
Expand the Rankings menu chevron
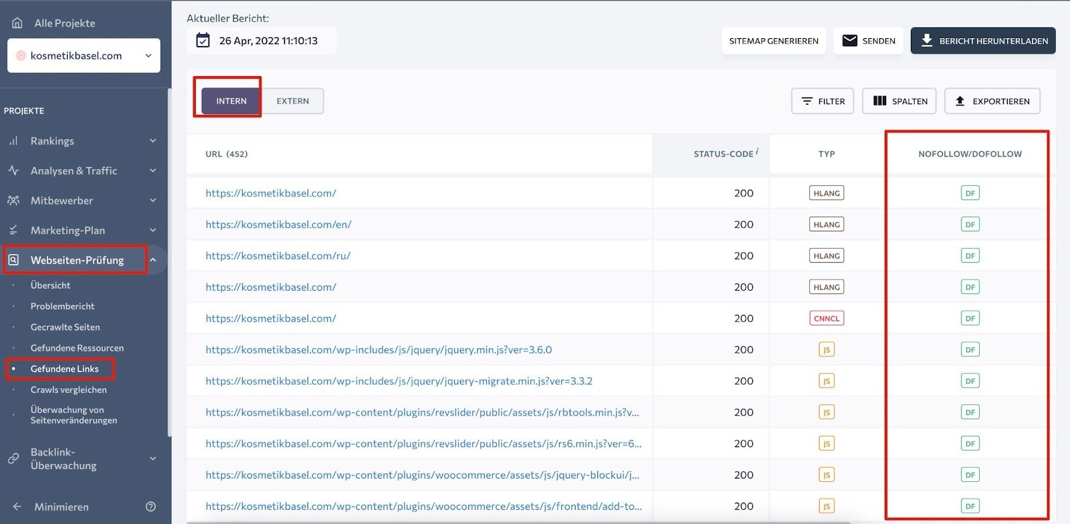tap(152, 141)
